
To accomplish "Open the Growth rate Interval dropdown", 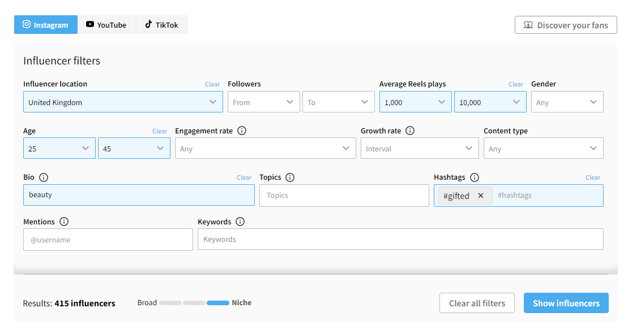I will 420,148.
